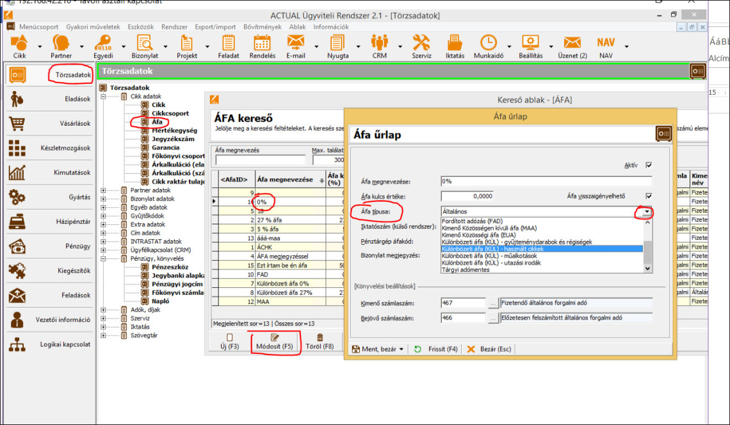This screenshot has height=425, width=730.
Task: Click the Áfa megnevezése input field
Action: coord(546,181)
